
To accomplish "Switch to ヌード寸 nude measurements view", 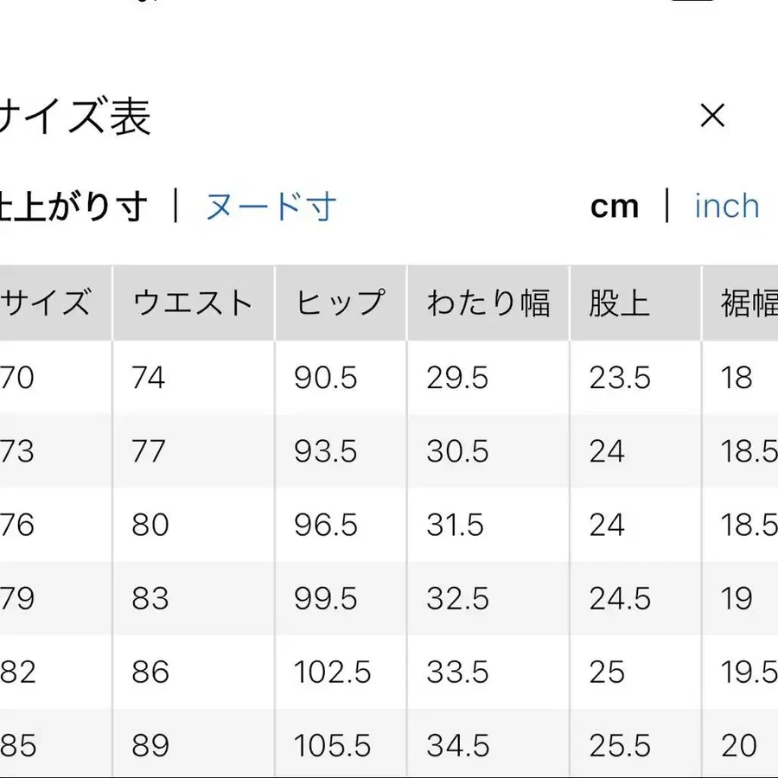I will [271, 206].
